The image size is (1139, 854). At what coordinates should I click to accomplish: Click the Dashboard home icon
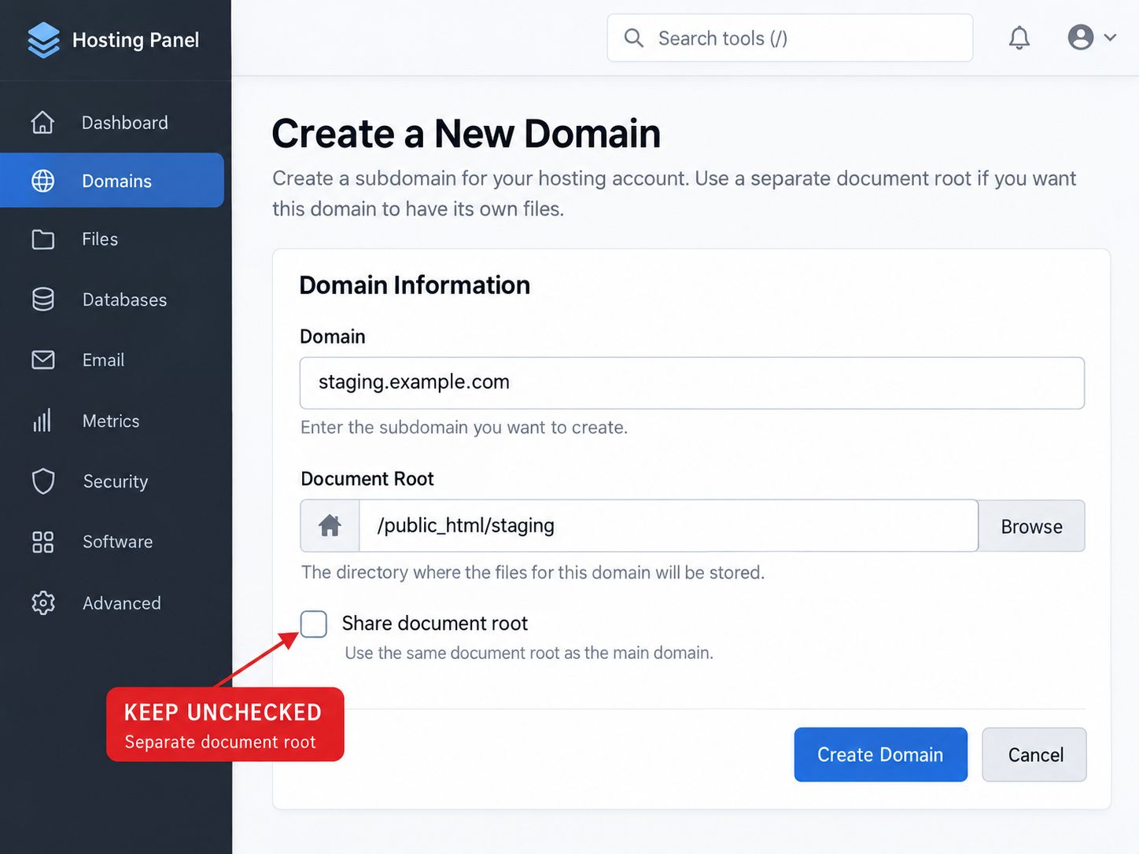coord(42,123)
